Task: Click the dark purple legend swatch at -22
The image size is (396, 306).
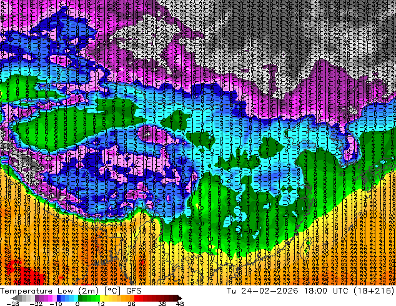Action: click(37, 298)
